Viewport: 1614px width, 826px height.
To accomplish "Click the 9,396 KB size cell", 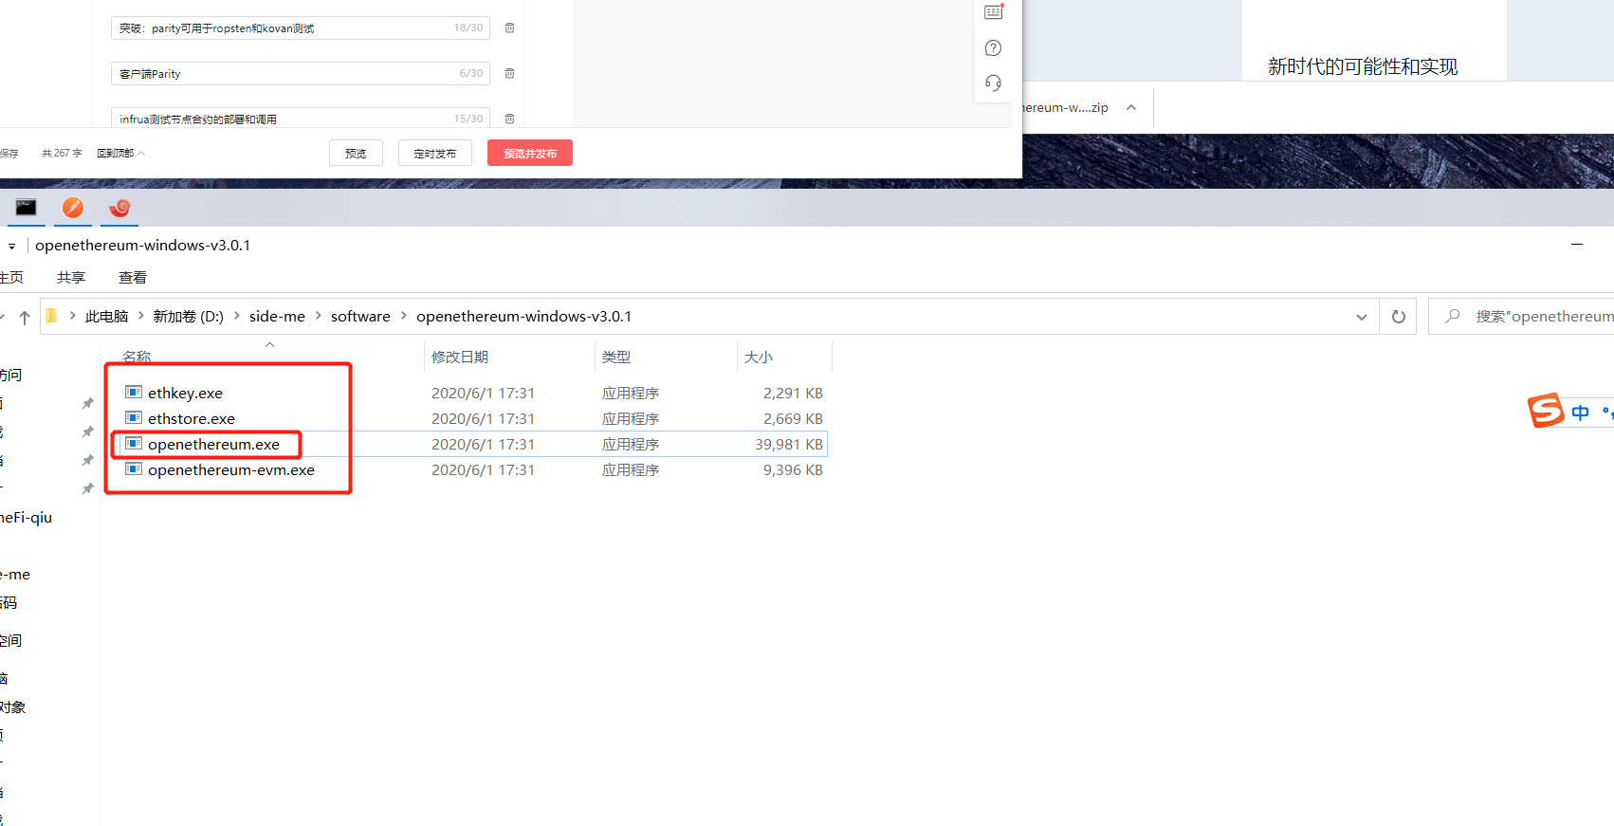I will point(793,469).
